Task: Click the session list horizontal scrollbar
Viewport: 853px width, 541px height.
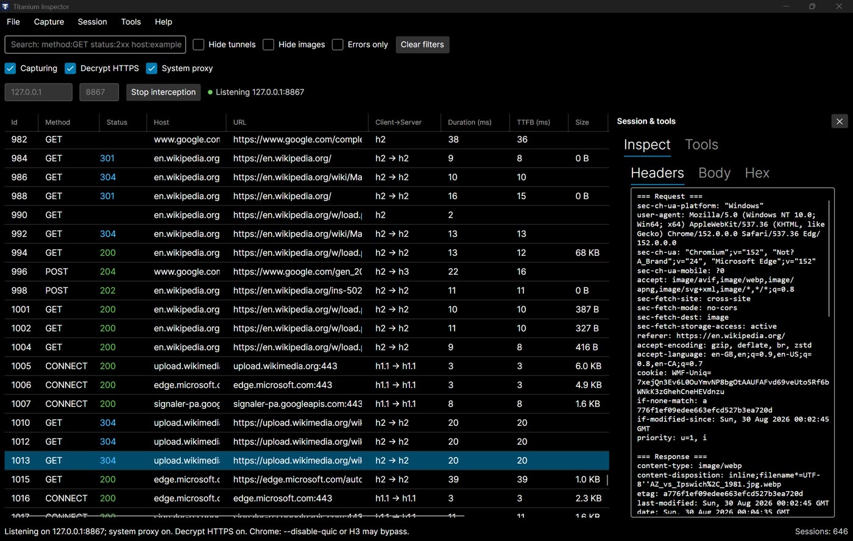Action: (x=235, y=516)
